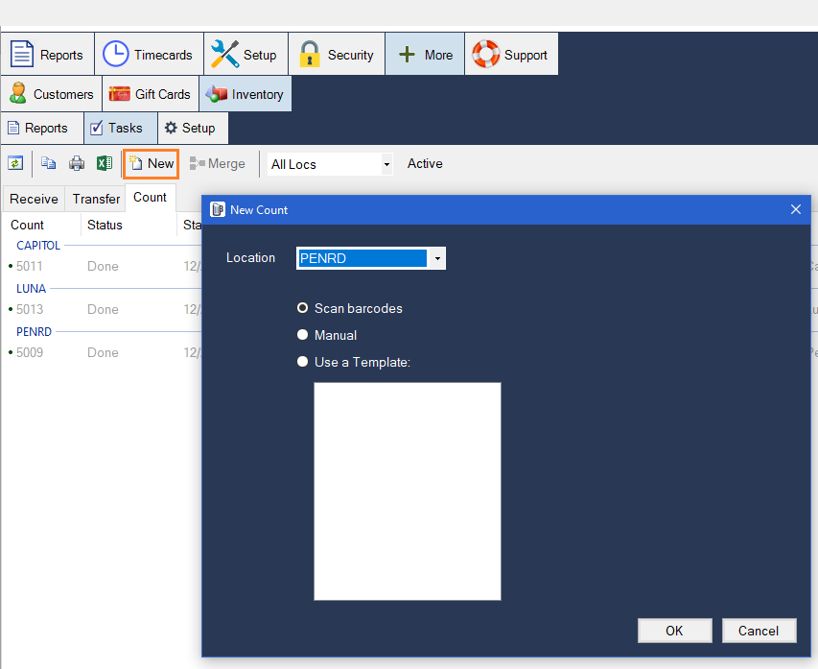
Task: Open the Gift Cards section
Action: [151, 94]
